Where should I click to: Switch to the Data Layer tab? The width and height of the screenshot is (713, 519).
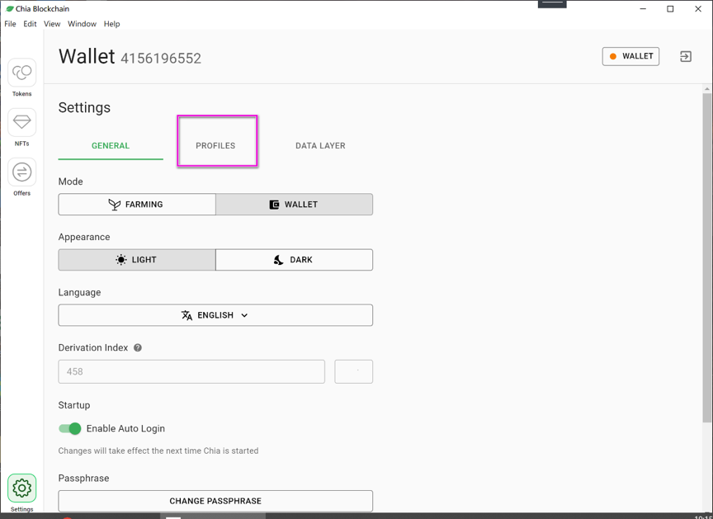[320, 145]
